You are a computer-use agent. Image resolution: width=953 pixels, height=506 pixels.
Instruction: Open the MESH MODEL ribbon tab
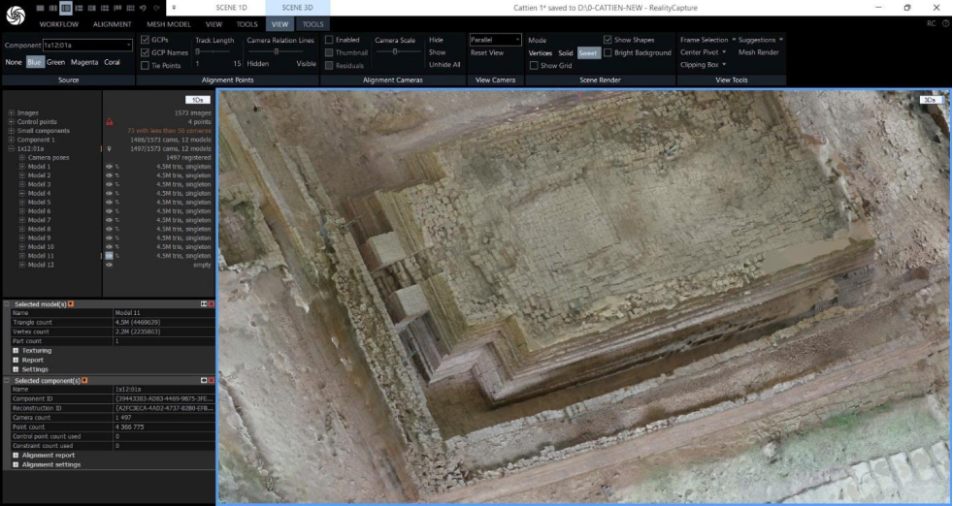pyautogui.click(x=168, y=24)
